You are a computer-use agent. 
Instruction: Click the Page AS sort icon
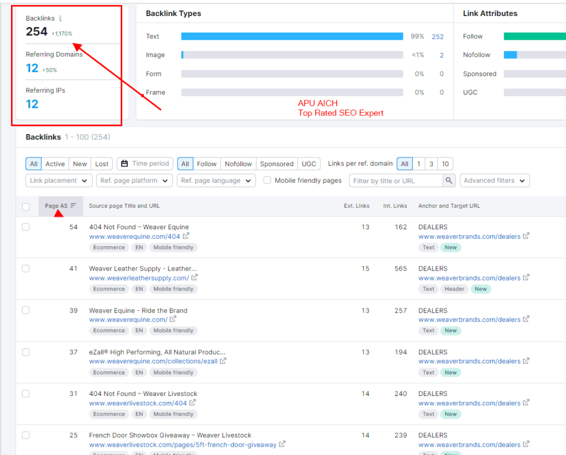[x=74, y=206]
